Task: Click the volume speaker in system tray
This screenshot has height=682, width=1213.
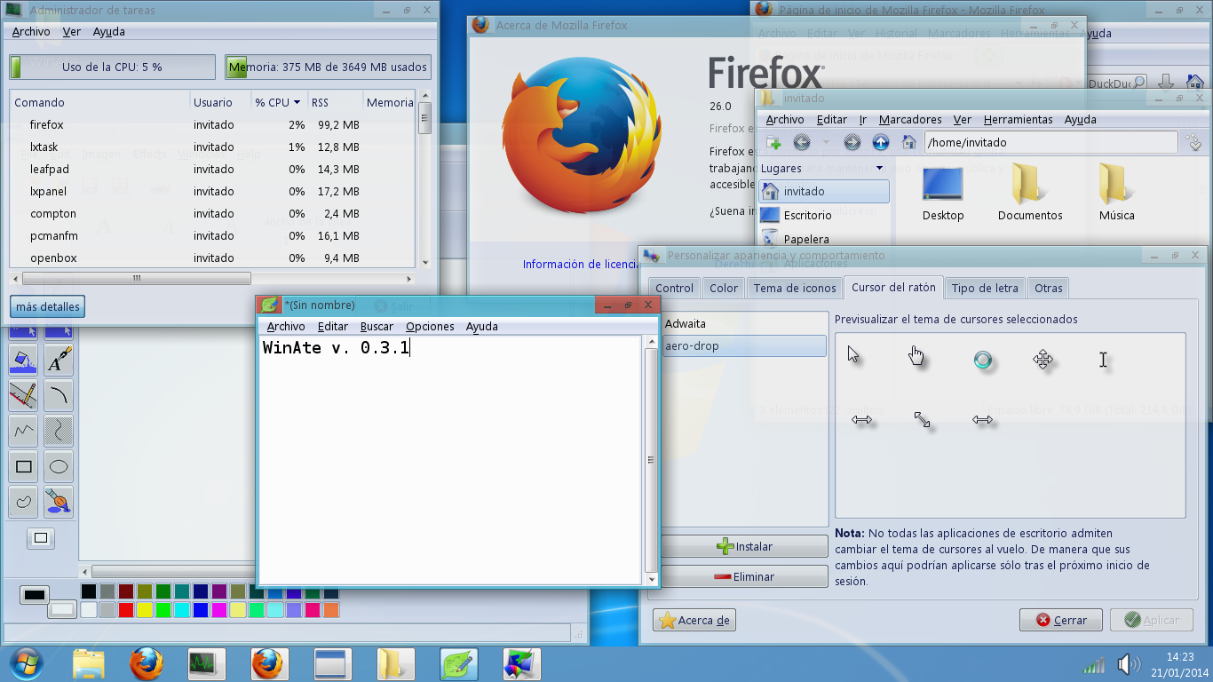Action: (x=1129, y=664)
